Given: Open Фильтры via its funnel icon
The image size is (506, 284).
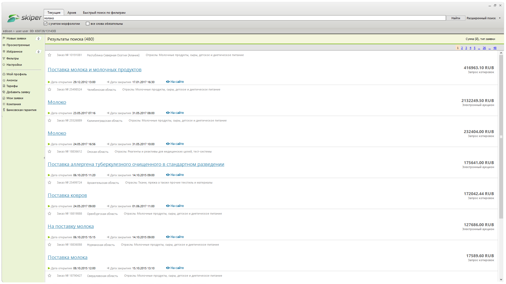Looking at the screenshot, I should point(4,58).
